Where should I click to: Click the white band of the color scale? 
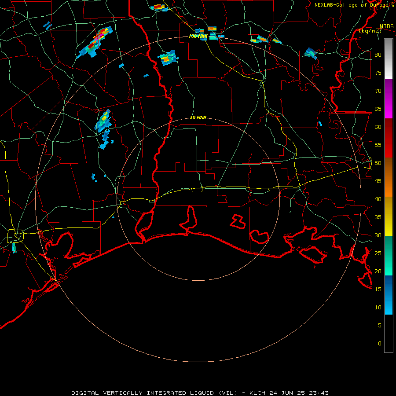point(389,59)
